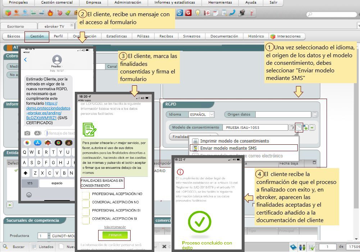Click the colorful cube icon in toolbar

(x=8, y=13)
